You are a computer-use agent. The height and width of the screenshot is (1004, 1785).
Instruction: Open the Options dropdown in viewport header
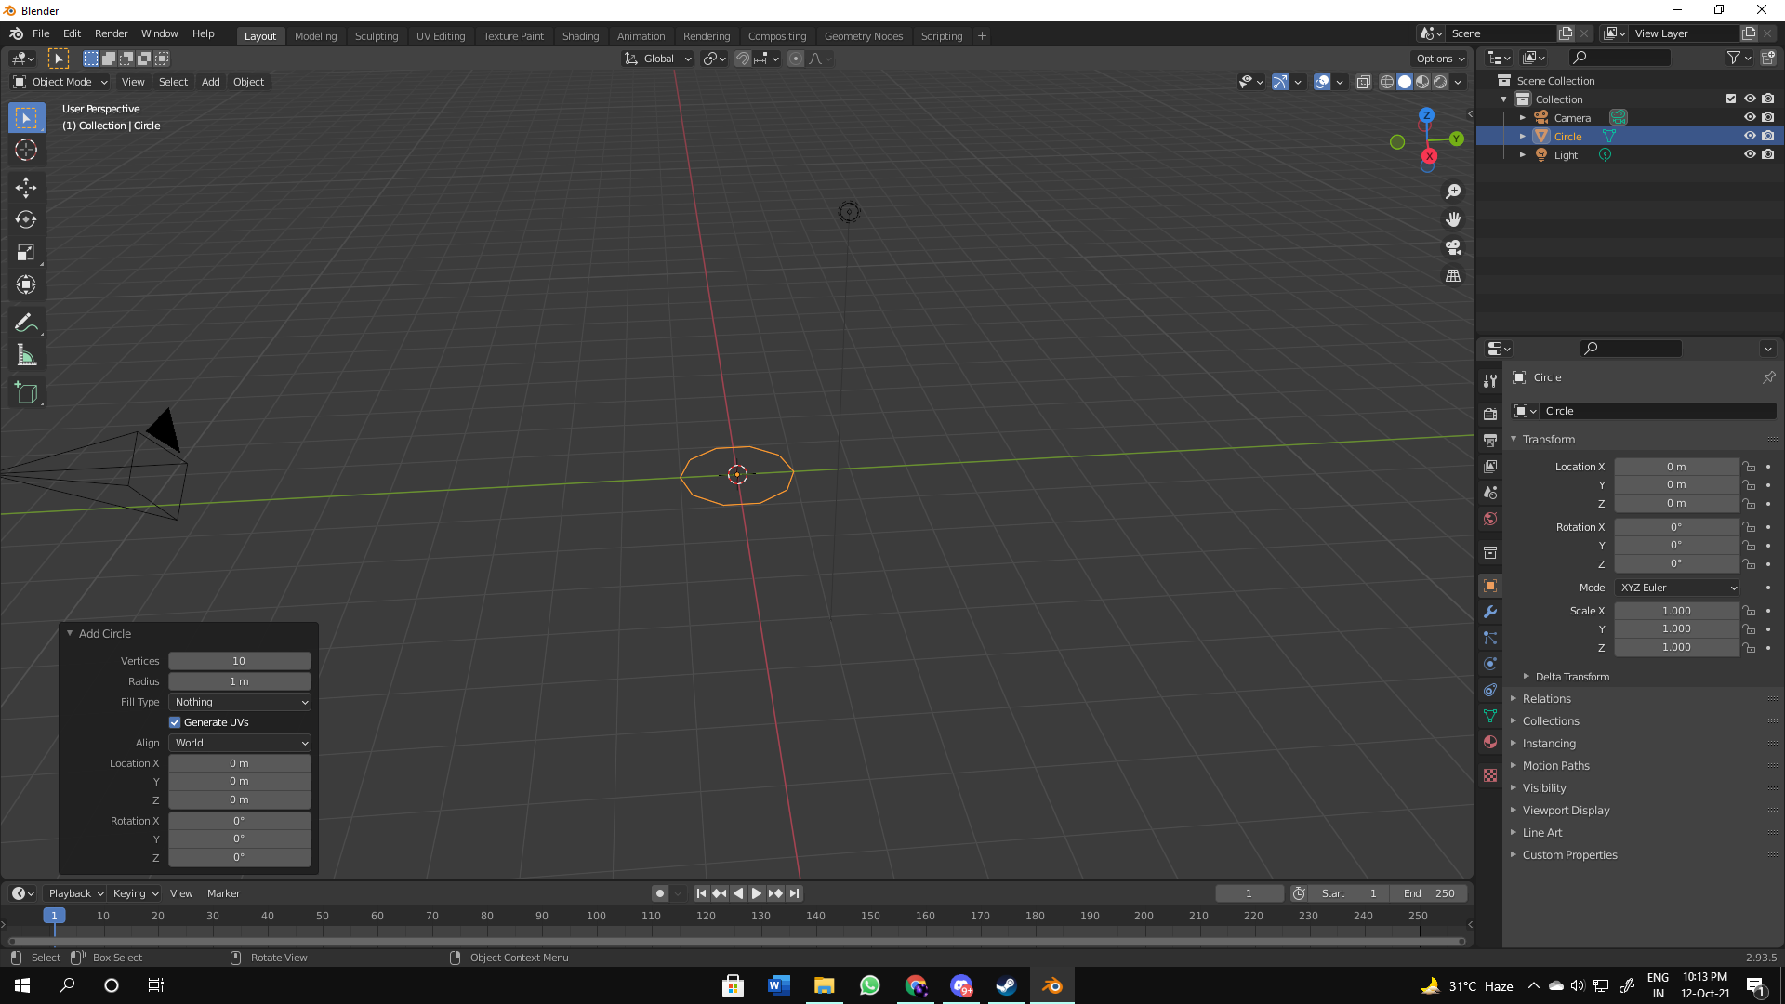[x=1439, y=59]
